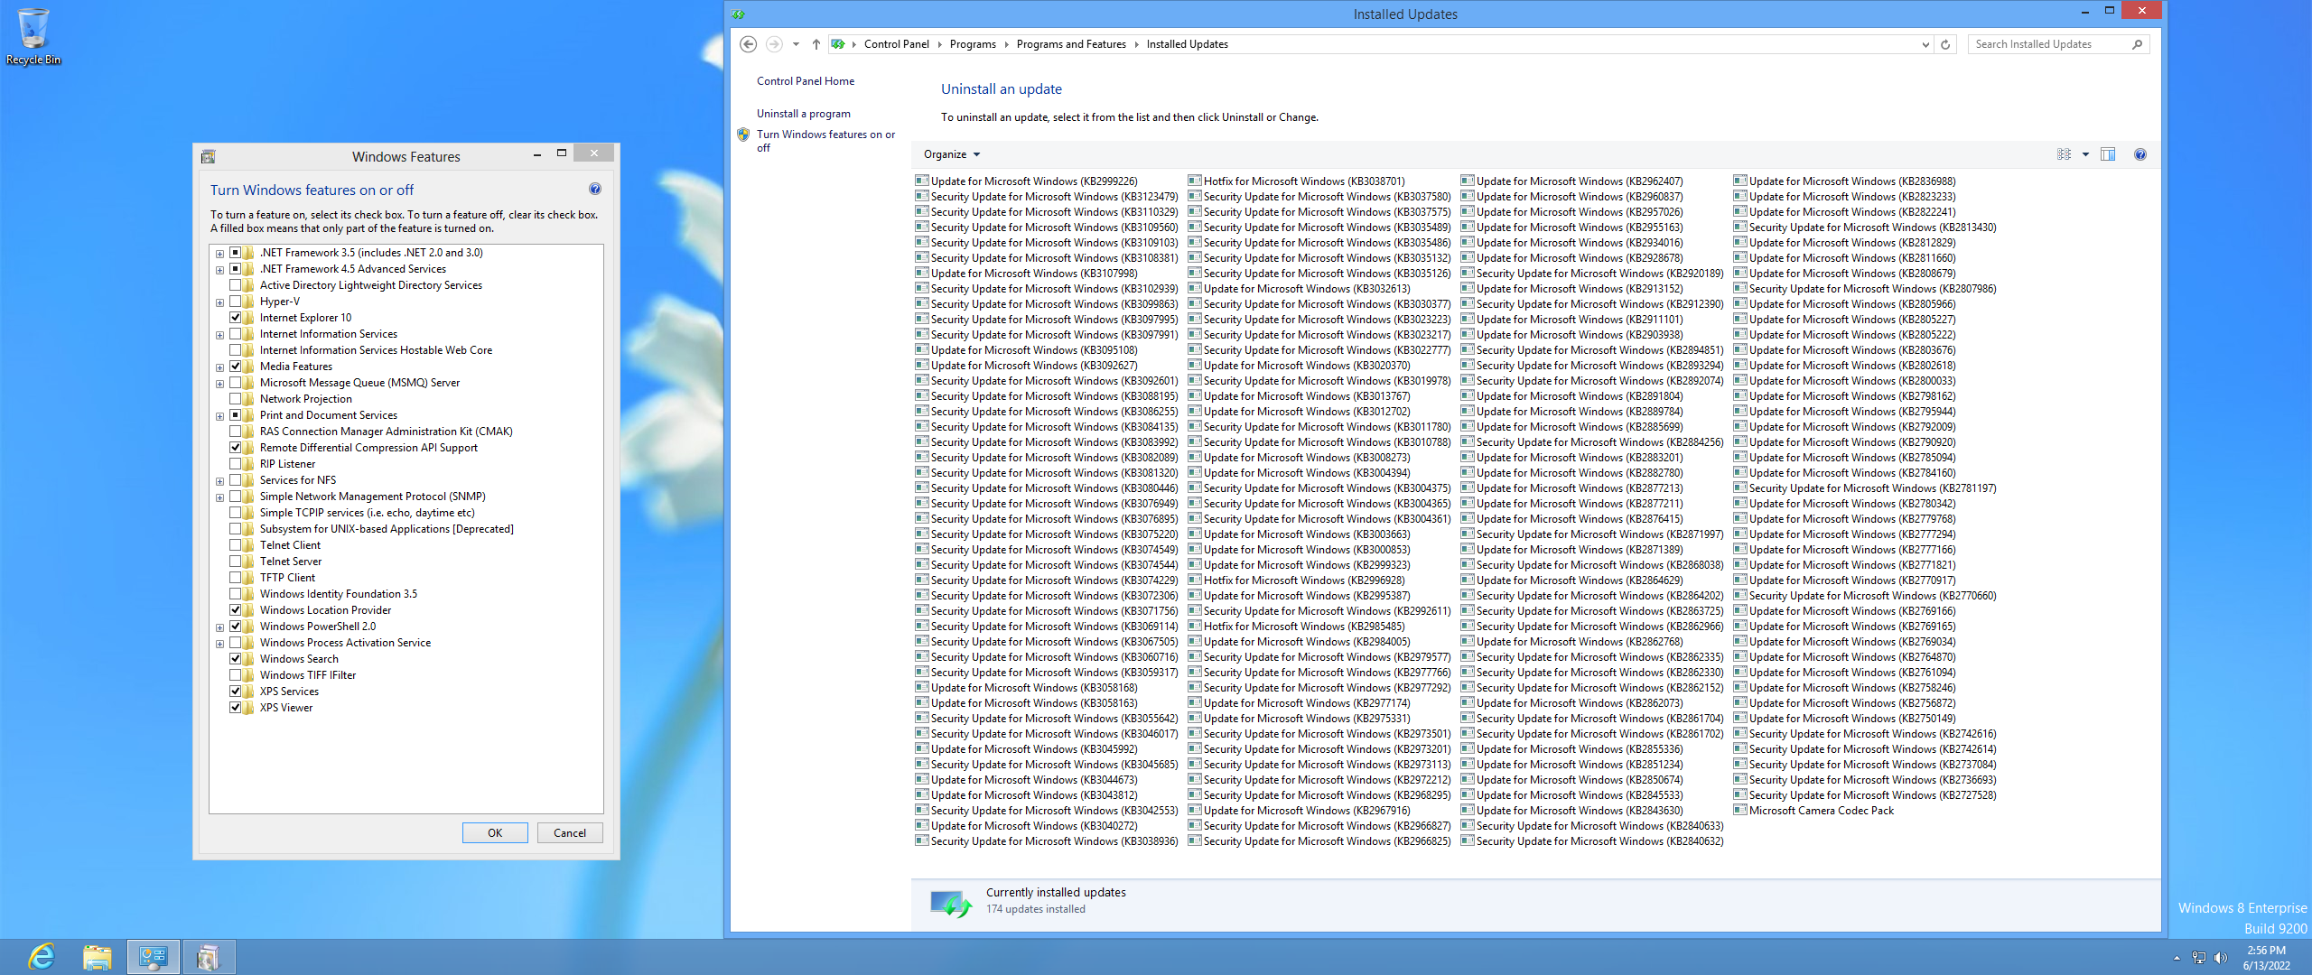Click the shield icon beside Turn Windows features

(743, 135)
